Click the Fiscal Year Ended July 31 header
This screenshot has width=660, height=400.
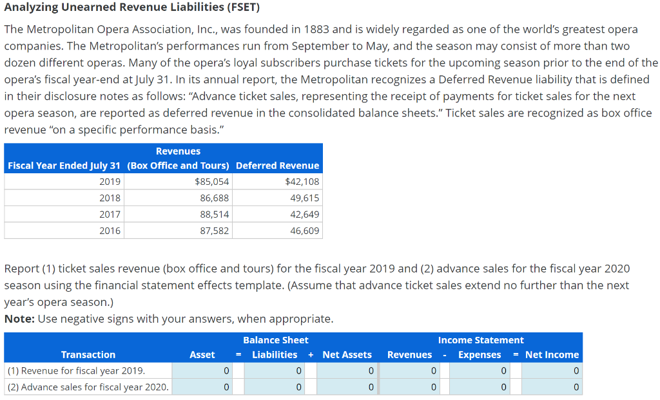tap(64, 166)
